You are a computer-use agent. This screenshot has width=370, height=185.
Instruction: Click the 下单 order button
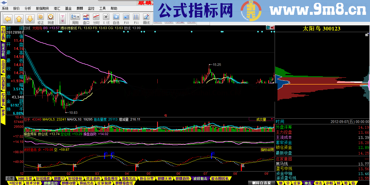pos(63,19)
